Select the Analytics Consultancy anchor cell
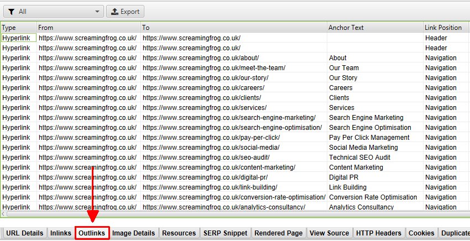Image resolution: width=470 pixels, height=241 pixels. [x=375, y=207]
